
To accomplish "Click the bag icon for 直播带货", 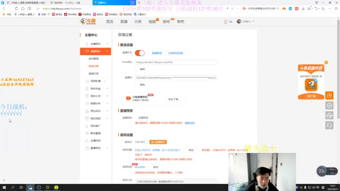I will (x=87, y=148).
